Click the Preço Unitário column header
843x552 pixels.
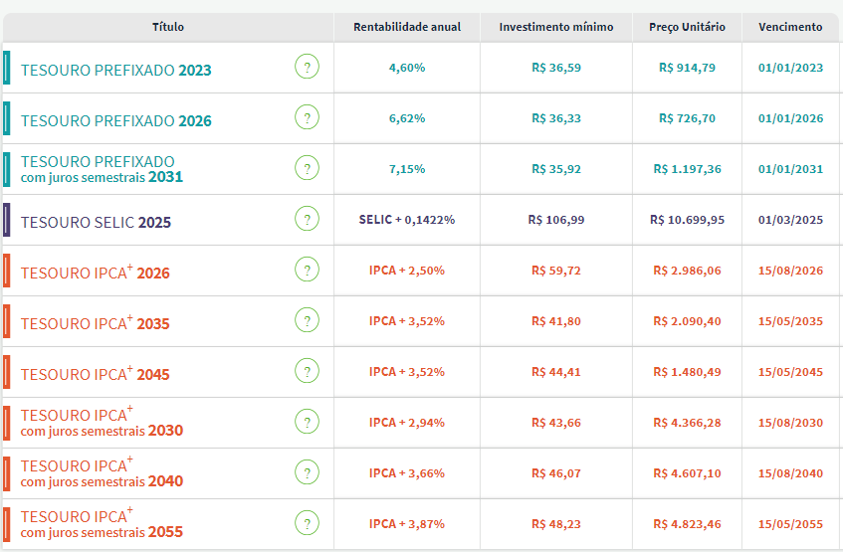[x=687, y=27]
